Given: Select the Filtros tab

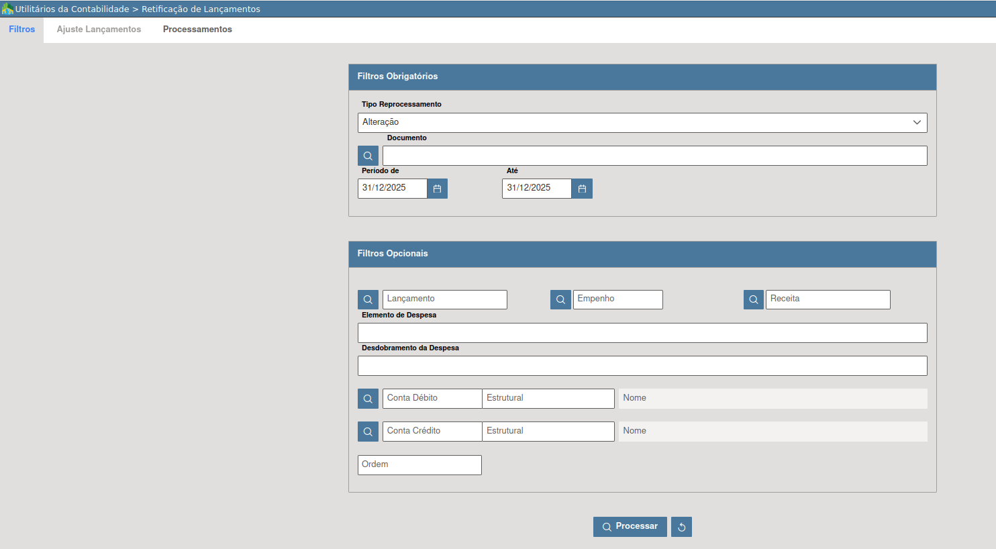Looking at the screenshot, I should coord(22,30).
